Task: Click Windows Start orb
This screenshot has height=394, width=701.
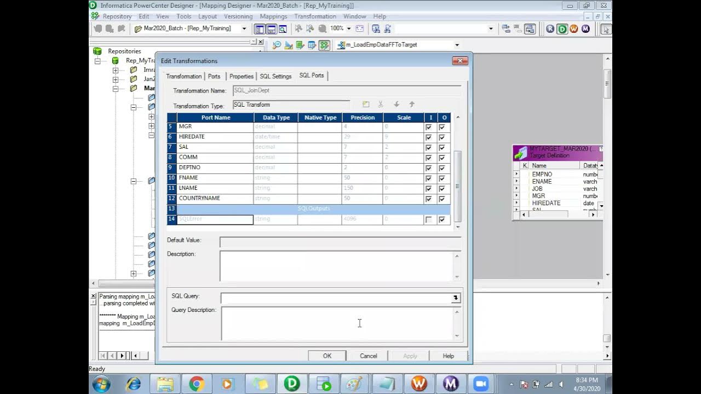Action: (x=102, y=384)
